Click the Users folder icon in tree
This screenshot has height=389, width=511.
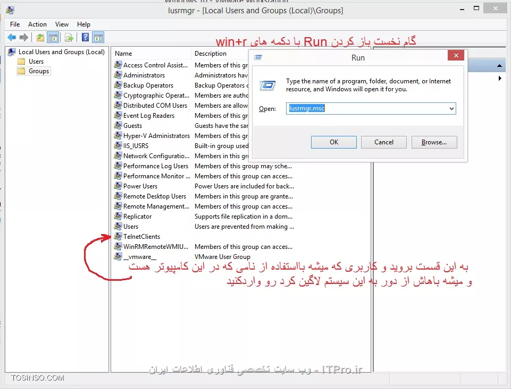tap(21, 62)
